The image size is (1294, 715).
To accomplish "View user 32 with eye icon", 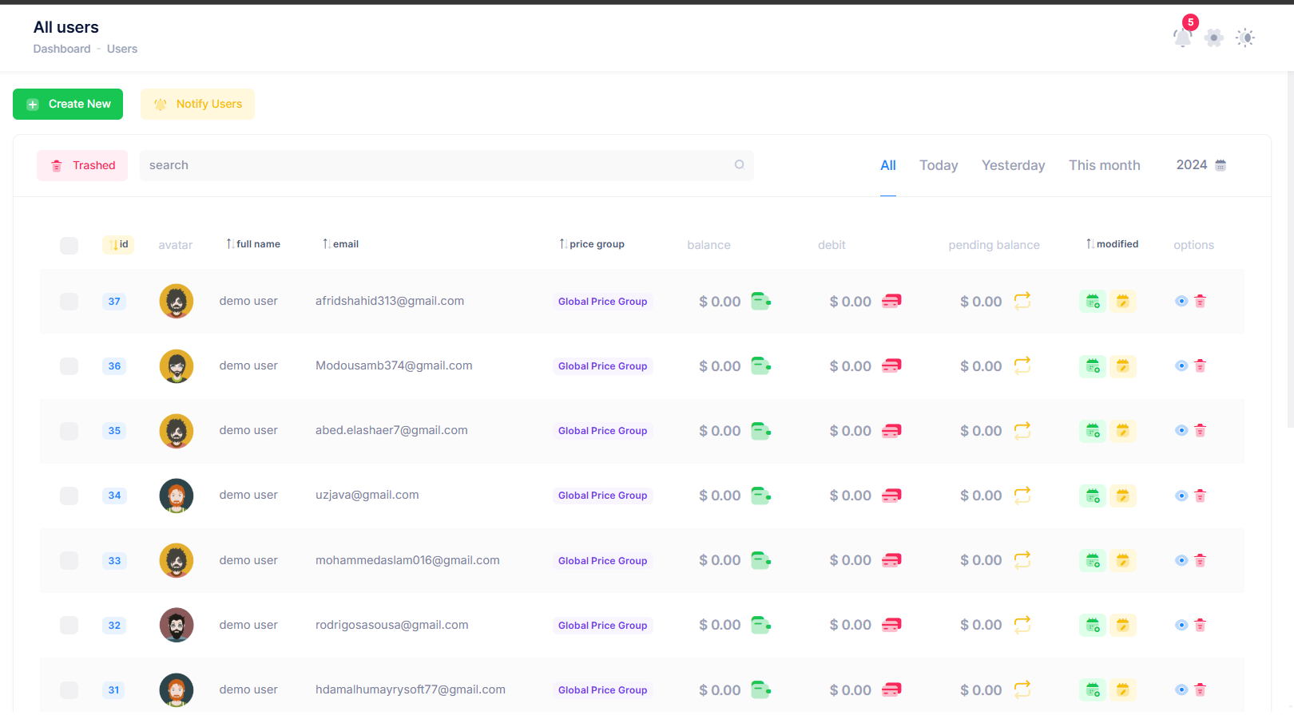I will 1181,625.
